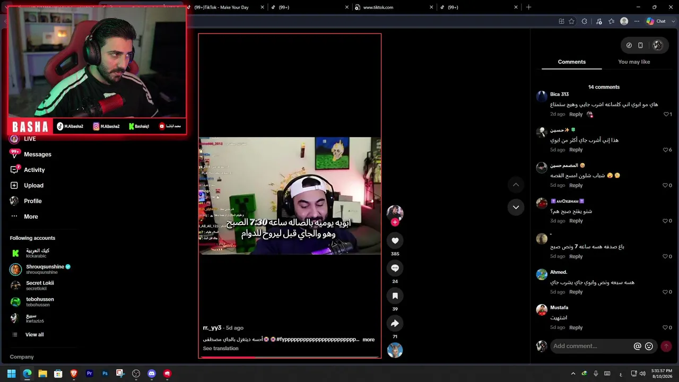Insert a mention with the @ icon
This screenshot has width=679, height=382.
point(638,346)
